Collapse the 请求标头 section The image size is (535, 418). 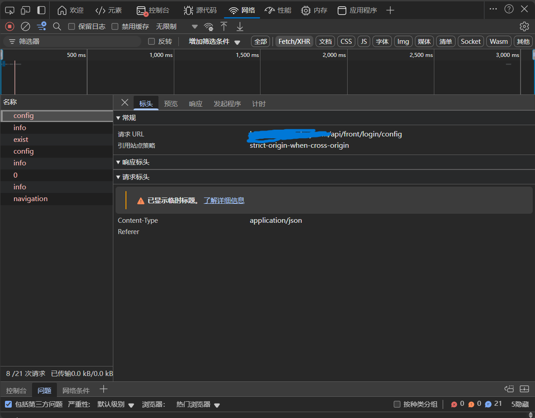pyautogui.click(x=133, y=177)
